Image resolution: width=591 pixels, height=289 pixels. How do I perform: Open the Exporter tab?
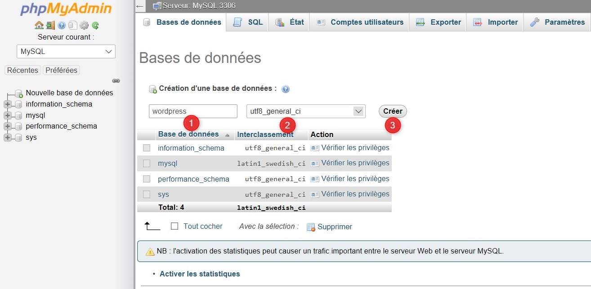tap(438, 22)
